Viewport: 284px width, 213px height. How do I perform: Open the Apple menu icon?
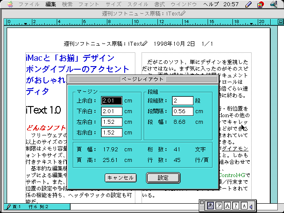tap(10, 4)
